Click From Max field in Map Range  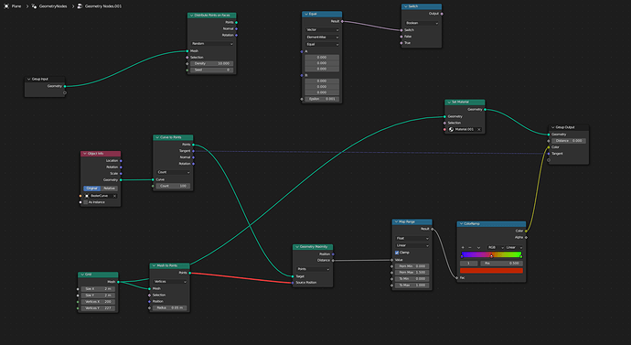(x=412, y=273)
